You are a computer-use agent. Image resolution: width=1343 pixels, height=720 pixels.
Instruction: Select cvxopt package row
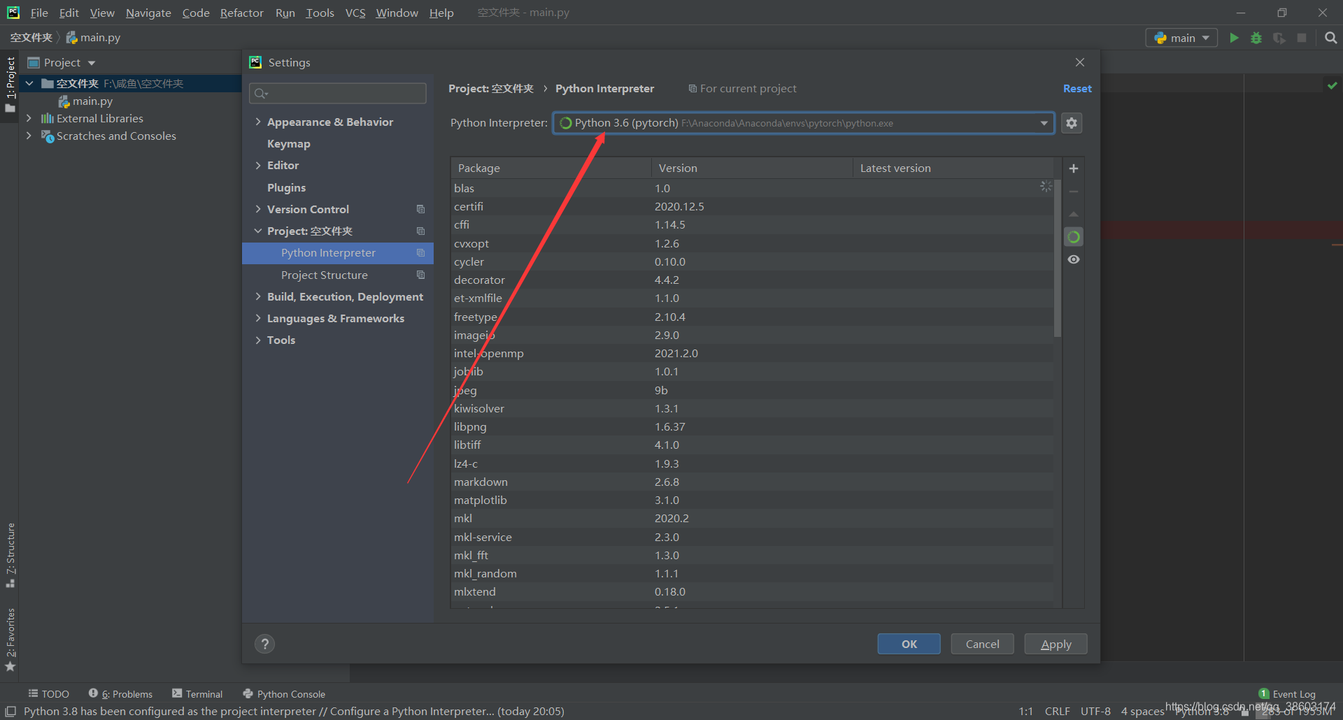tap(752, 243)
